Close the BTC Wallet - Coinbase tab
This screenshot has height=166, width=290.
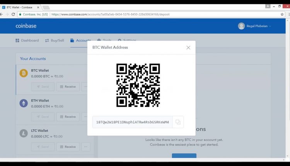[x=38, y=7]
